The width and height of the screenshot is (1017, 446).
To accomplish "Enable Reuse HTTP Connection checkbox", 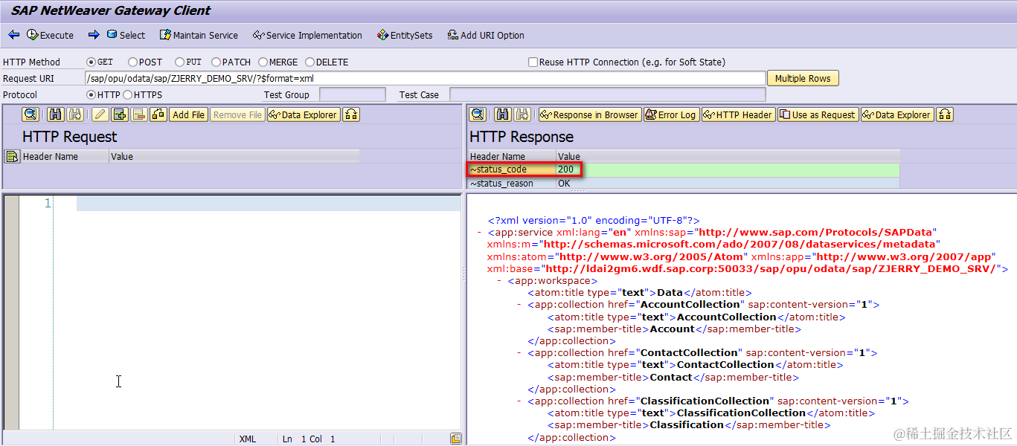I will [533, 62].
